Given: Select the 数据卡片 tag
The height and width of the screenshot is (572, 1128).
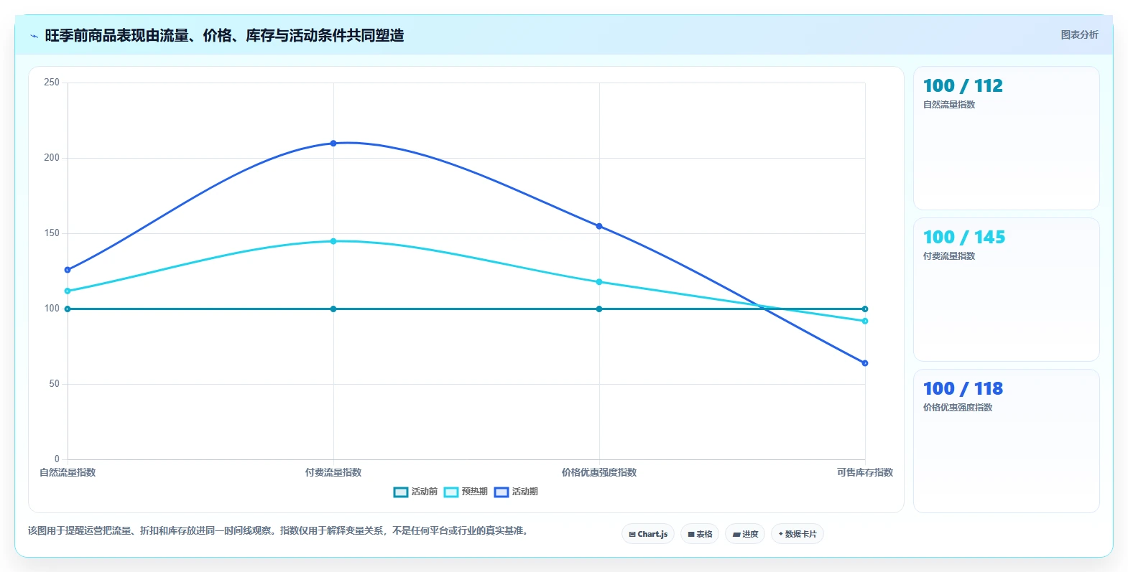Looking at the screenshot, I should (x=798, y=534).
